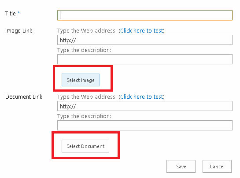Click the Image Link description box

[x=145, y=59]
